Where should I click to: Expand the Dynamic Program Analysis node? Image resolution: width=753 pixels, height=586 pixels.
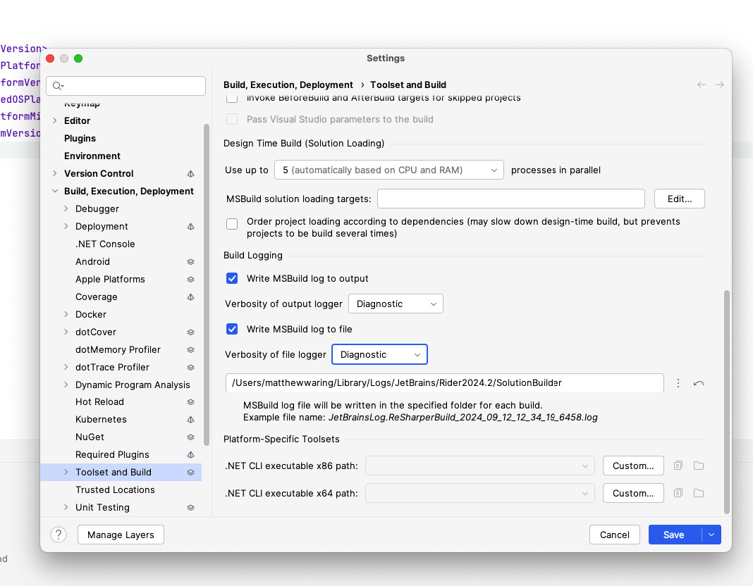(x=66, y=385)
